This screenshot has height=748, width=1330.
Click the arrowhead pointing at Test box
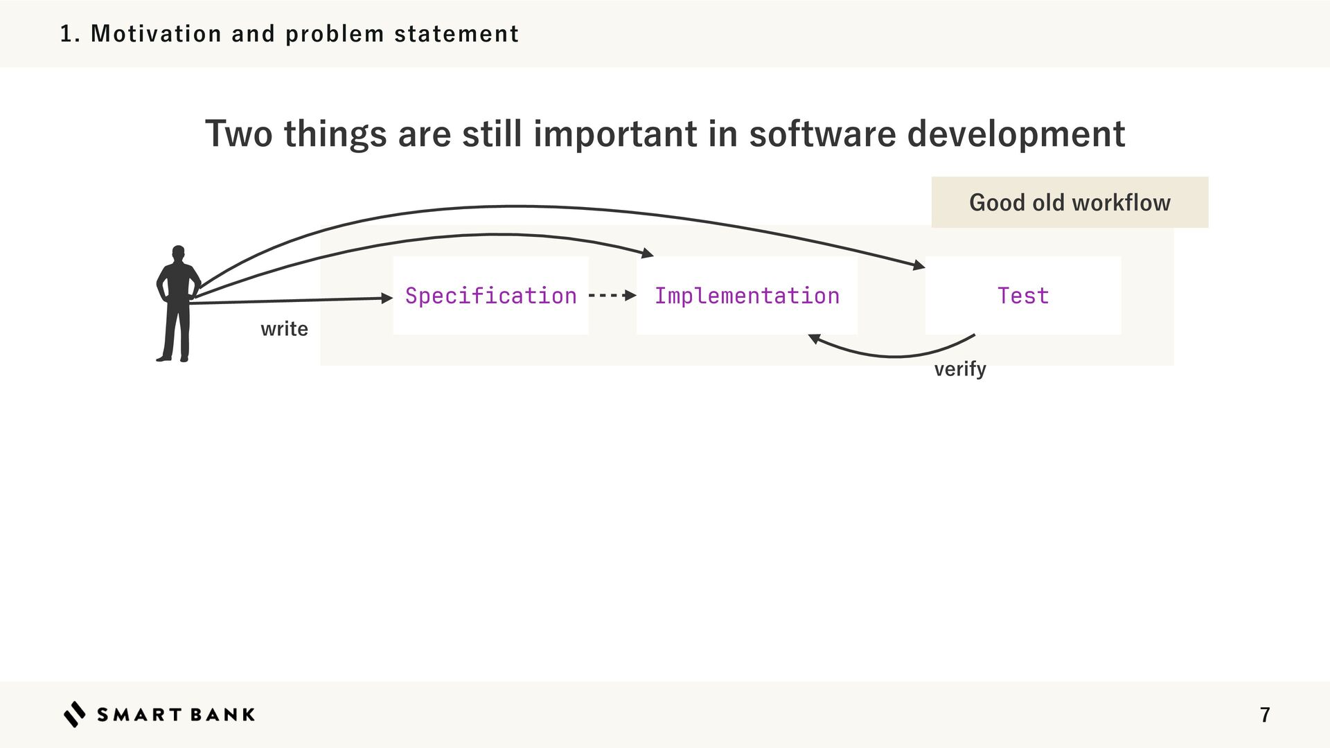point(919,265)
